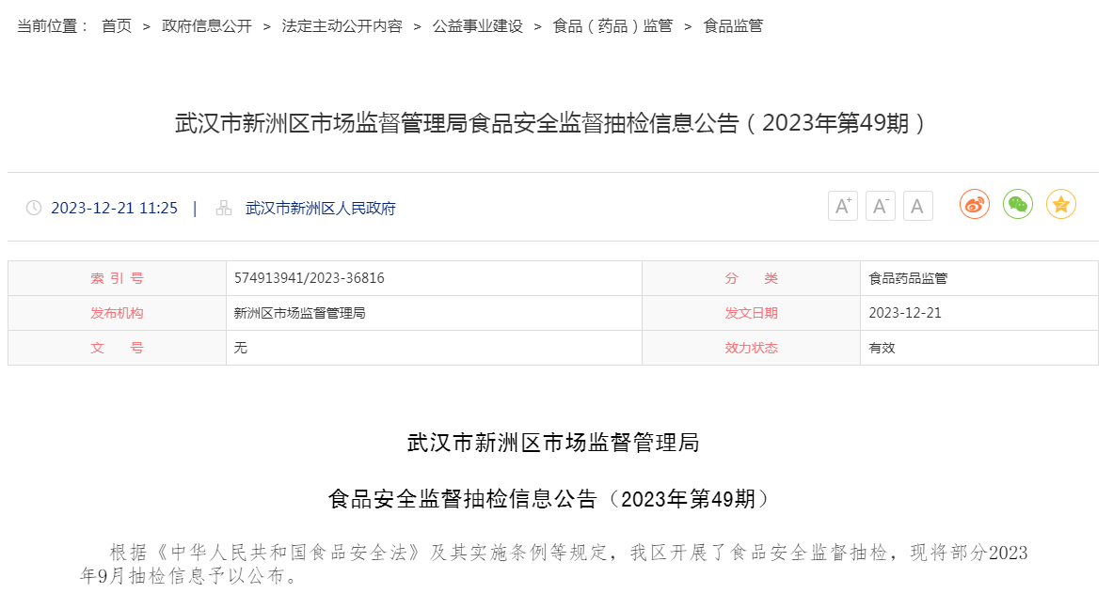Image resolution: width=1113 pixels, height=593 pixels.
Task: Click the 当前位置 label
Action: pos(54,26)
